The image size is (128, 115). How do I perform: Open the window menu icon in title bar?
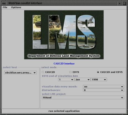tap(4, 3)
